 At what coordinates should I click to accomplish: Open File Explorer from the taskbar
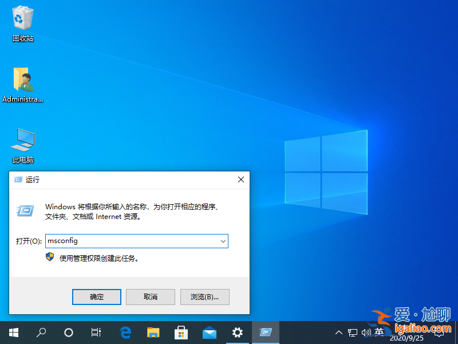pyautogui.click(x=153, y=332)
